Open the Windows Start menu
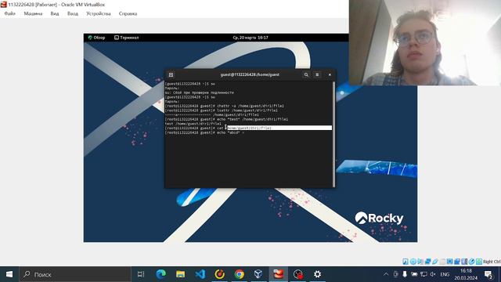501x282 pixels. tap(9, 274)
